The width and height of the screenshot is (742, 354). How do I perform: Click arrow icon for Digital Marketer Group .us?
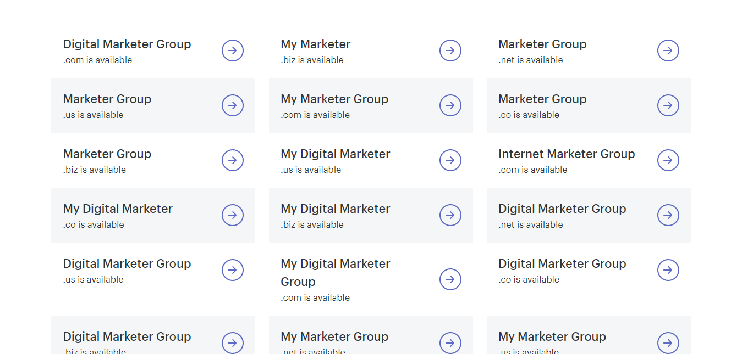tap(233, 270)
